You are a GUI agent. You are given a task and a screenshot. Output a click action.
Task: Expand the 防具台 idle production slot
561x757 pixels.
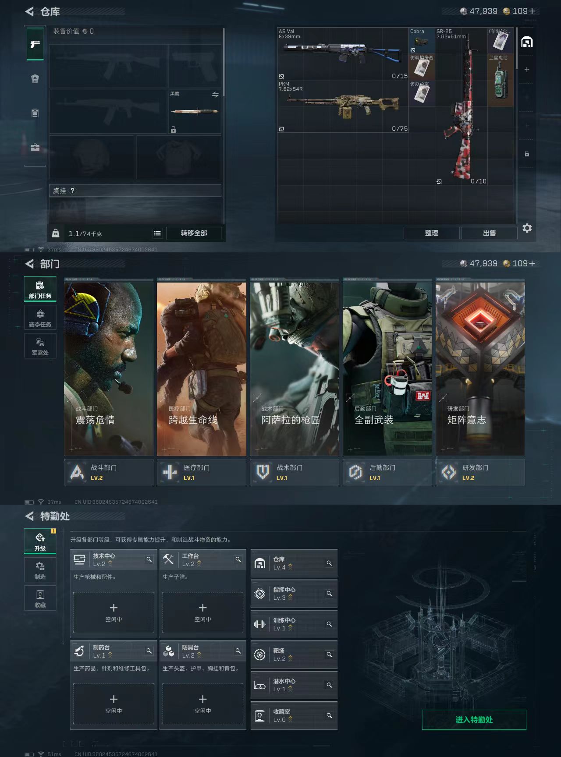pyautogui.click(x=202, y=704)
